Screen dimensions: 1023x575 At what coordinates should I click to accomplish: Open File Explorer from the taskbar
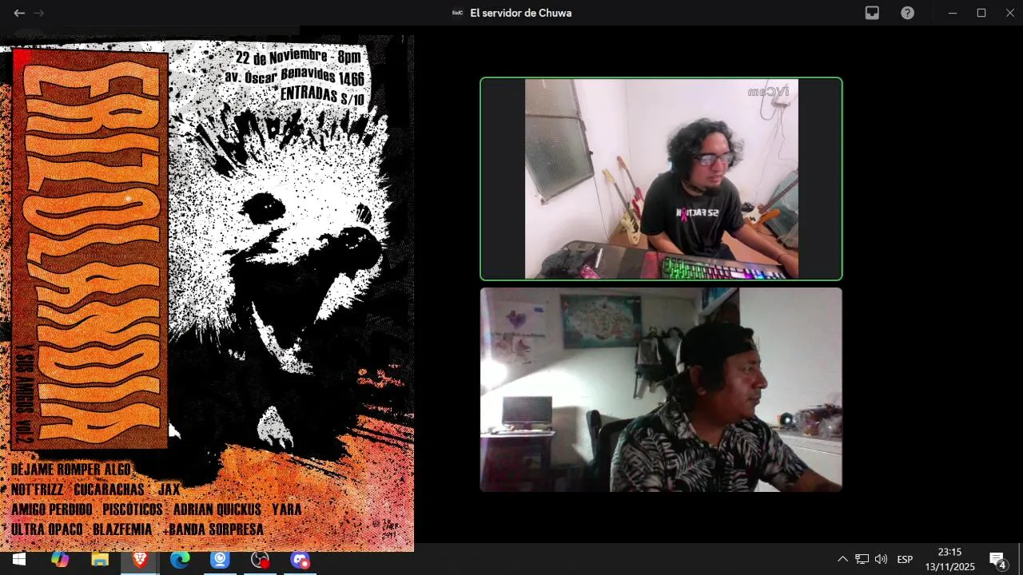tap(100, 560)
